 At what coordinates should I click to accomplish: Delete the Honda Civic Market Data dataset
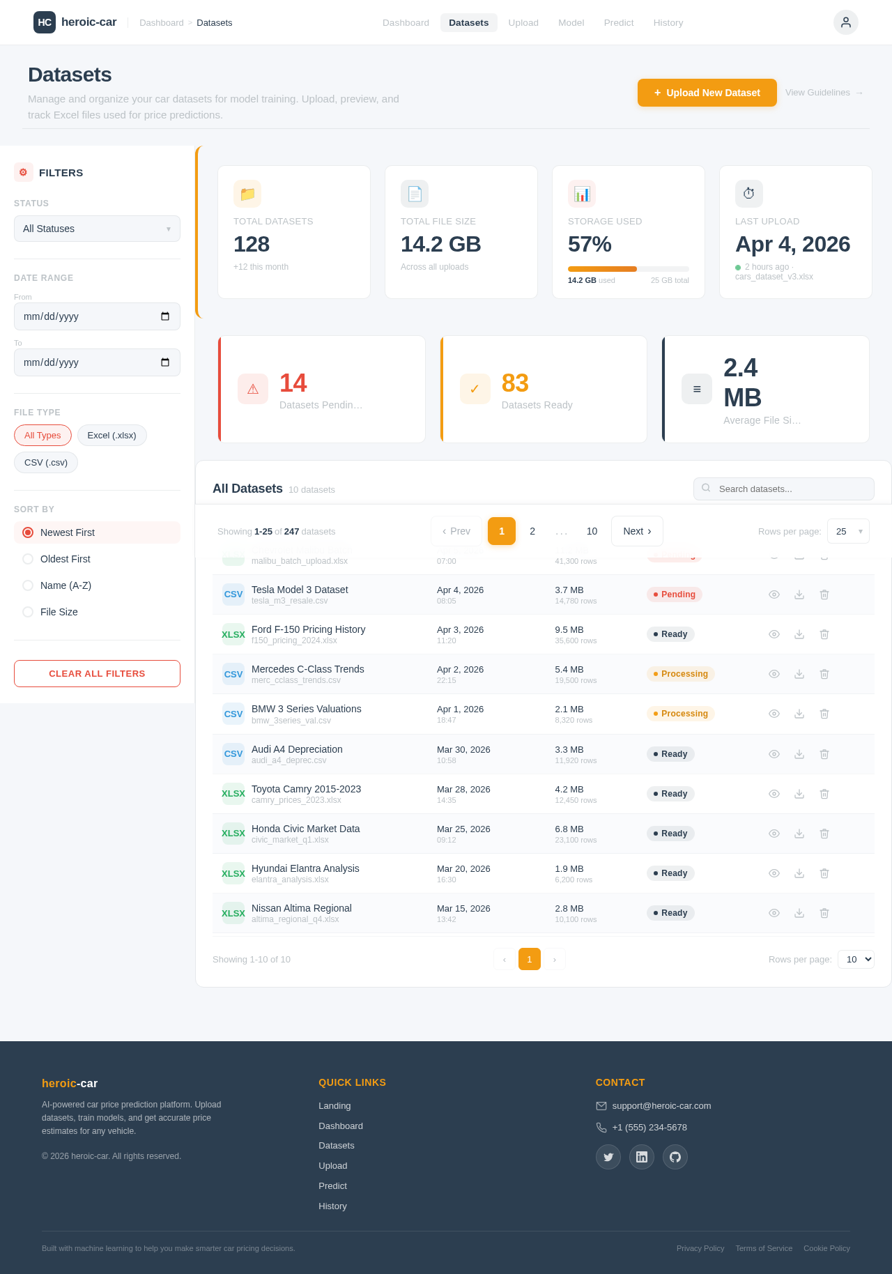coord(824,834)
